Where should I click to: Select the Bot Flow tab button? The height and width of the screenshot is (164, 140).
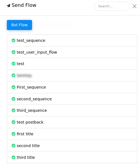(x=19, y=25)
